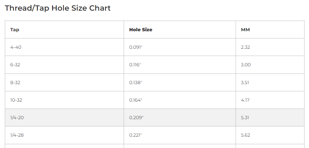Viewport: 309px width, 148px height.
Task: Select the 10-32 tap cell
Action: point(17,100)
